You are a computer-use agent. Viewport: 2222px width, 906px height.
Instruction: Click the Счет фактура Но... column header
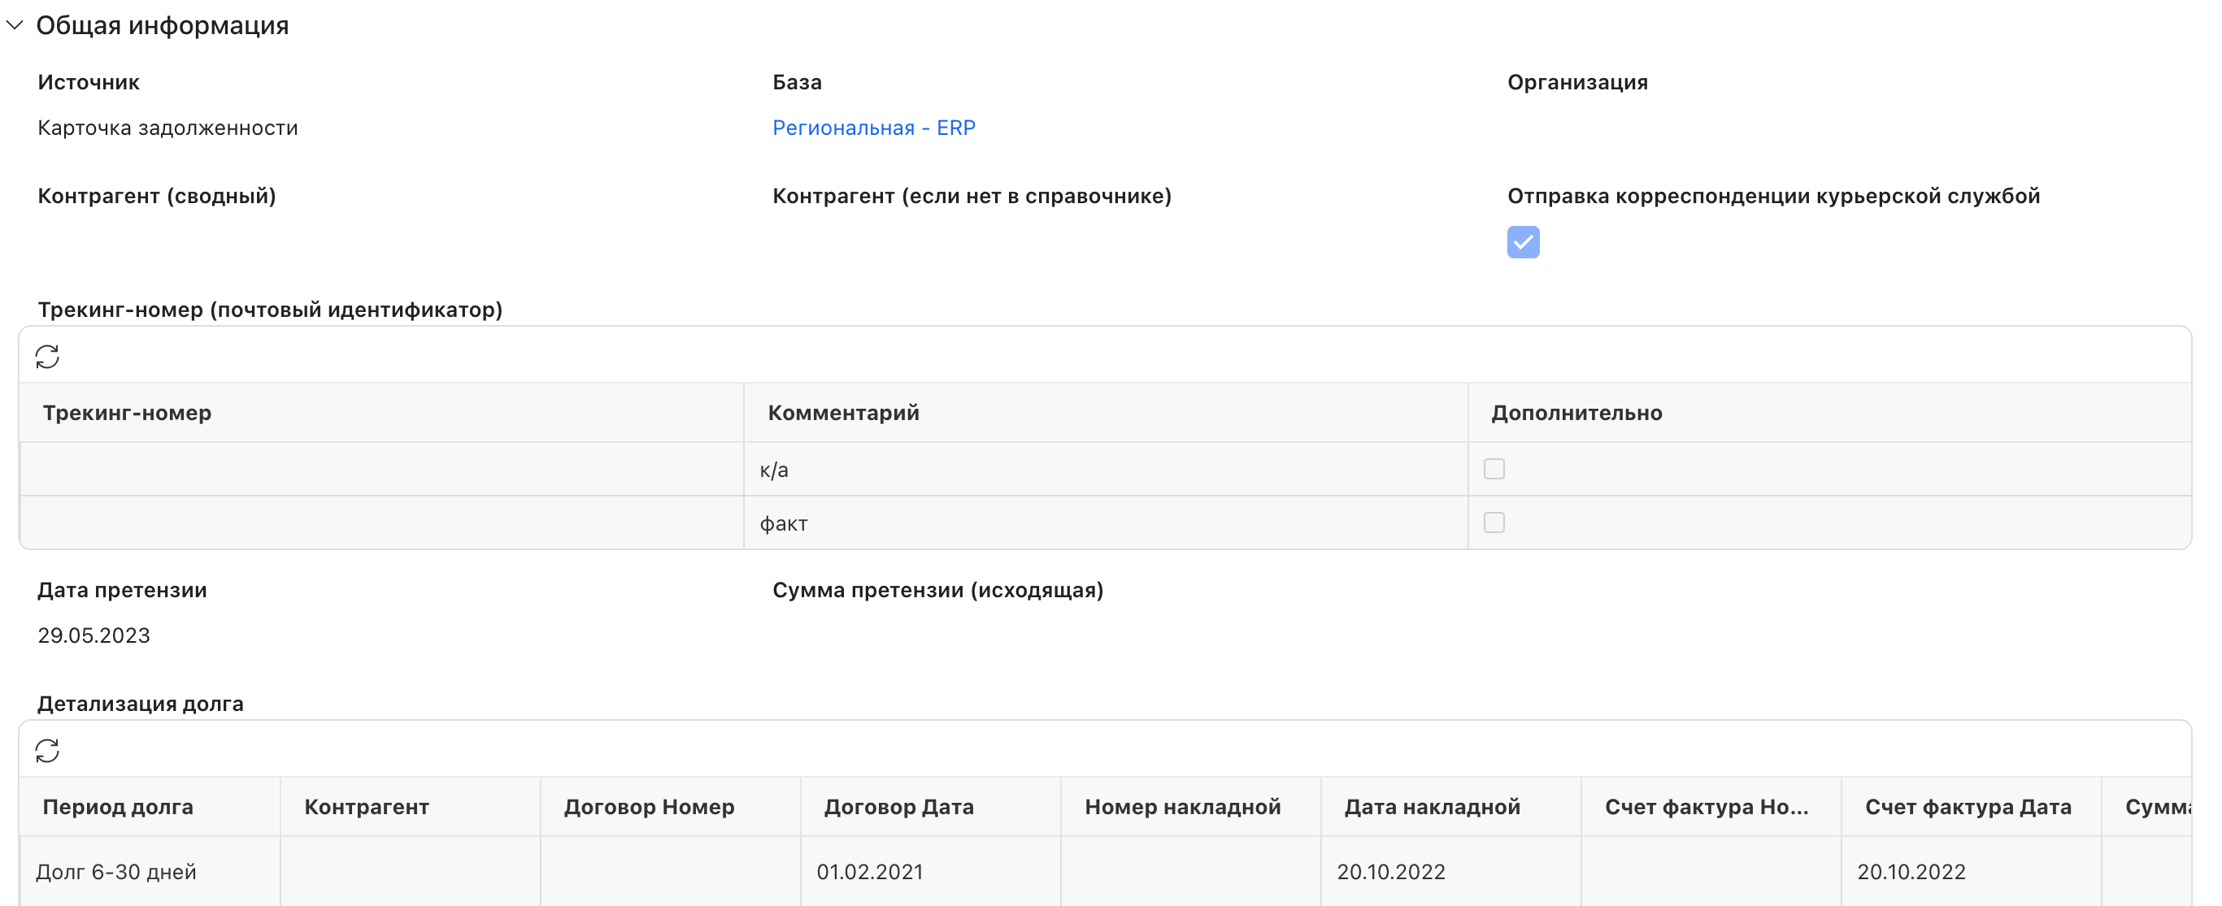[x=1711, y=806]
